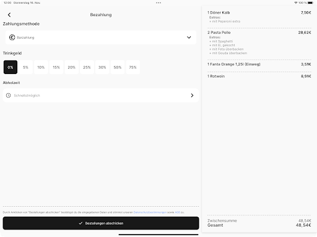Click the mit Feta überbacken line

pyautogui.click(x=227, y=49)
